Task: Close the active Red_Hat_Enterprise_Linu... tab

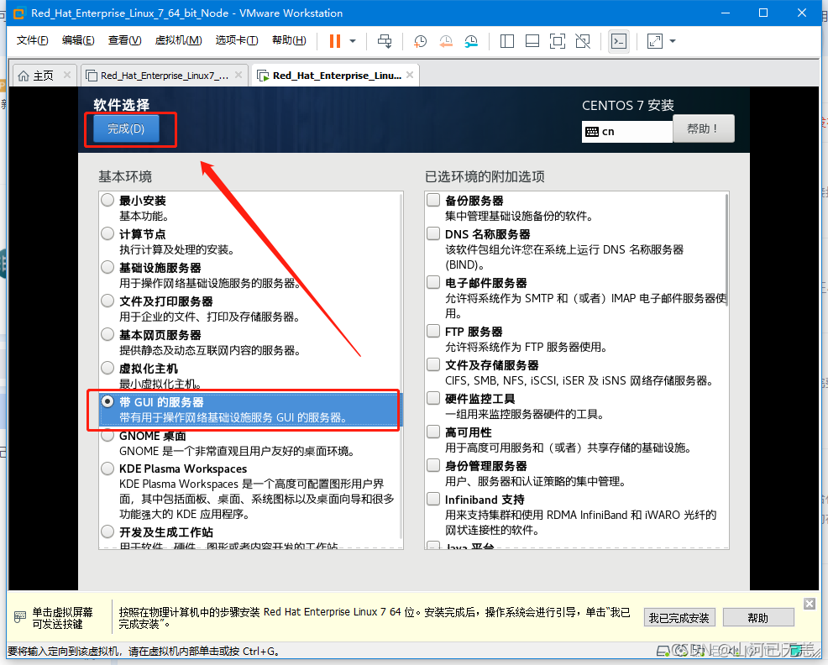Action: [x=410, y=75]
